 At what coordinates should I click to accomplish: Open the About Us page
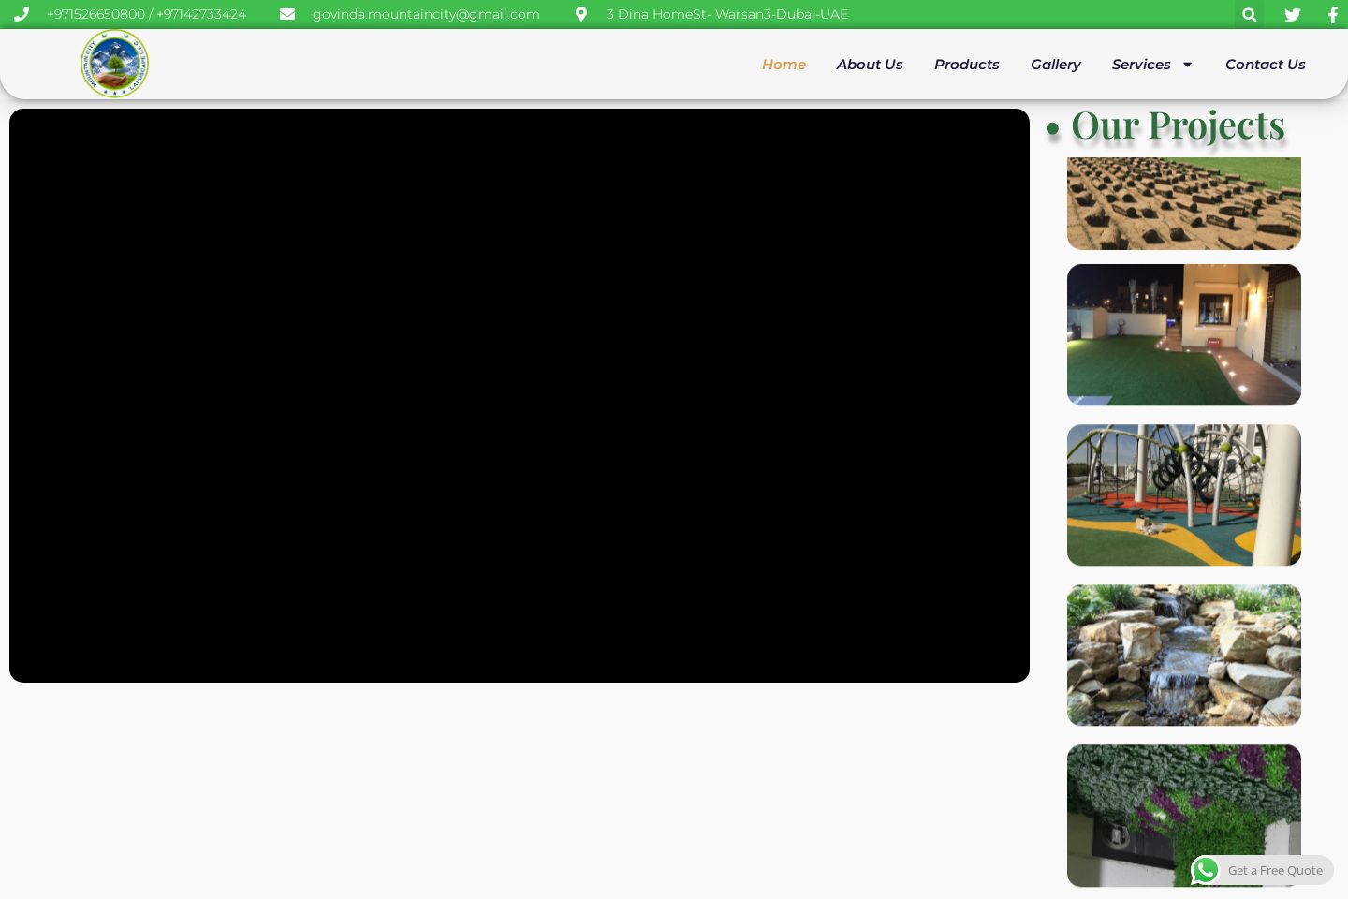click(870, 65)
